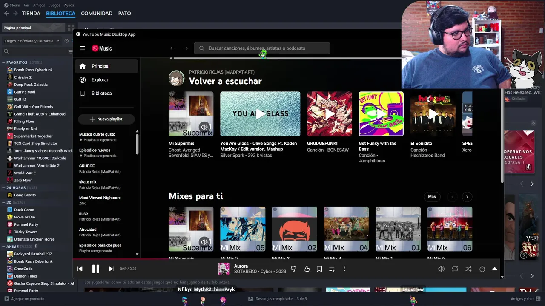Screen dimensions: 545x306
Task: Click the search bar in YouTube Music
Action: [x=262, y=48]
